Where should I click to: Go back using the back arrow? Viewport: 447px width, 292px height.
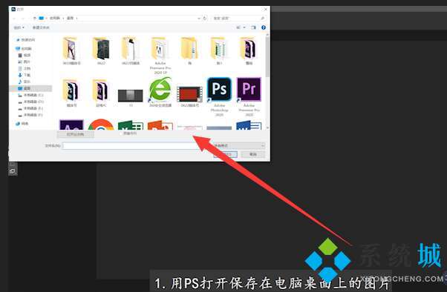point(14,19)
